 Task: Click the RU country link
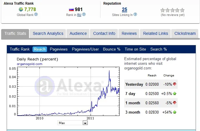coord(79,15)
